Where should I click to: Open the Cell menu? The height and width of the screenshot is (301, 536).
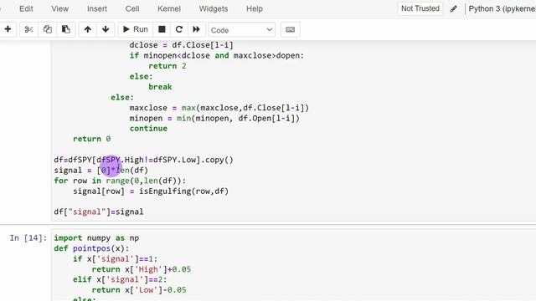tap(132, 8)
